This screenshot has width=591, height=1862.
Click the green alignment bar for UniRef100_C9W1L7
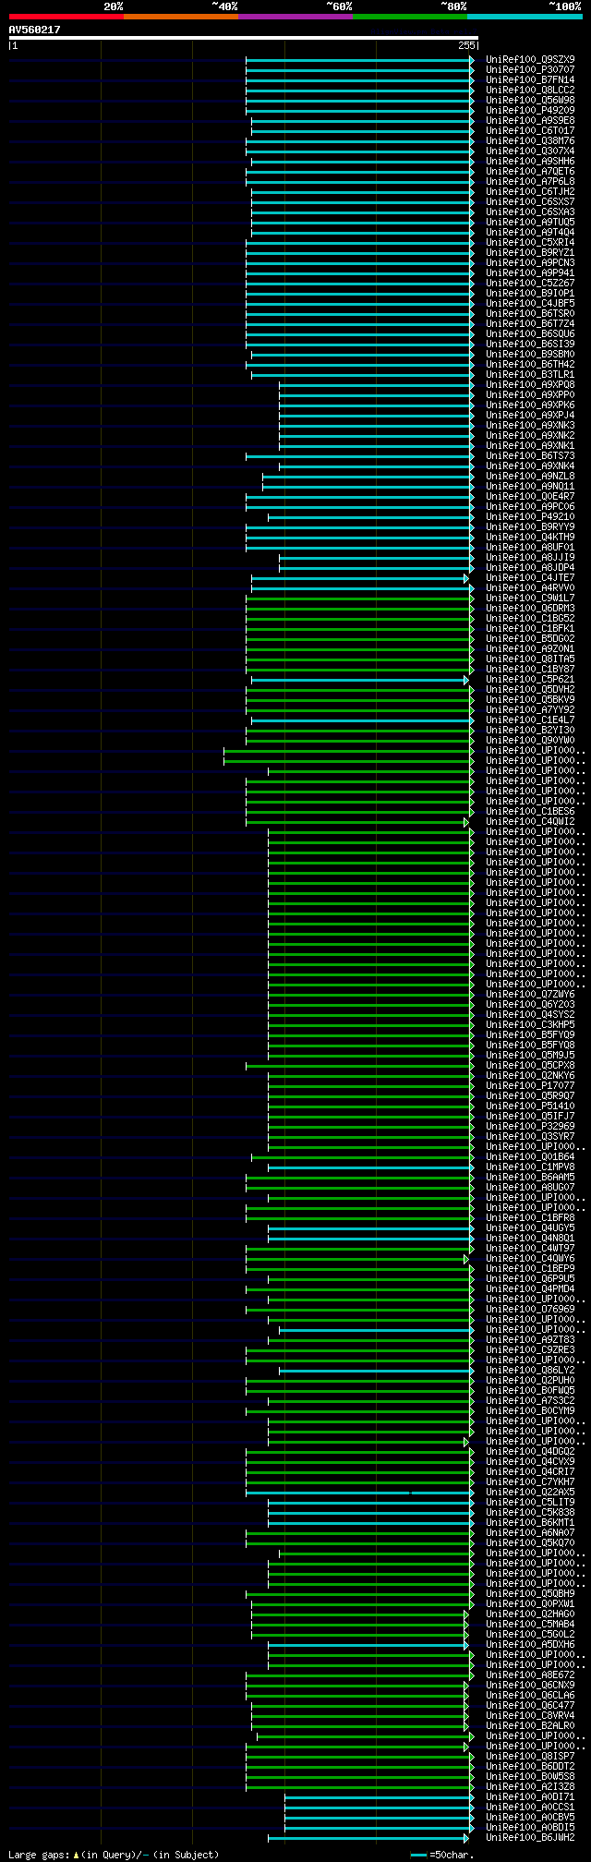360,598
